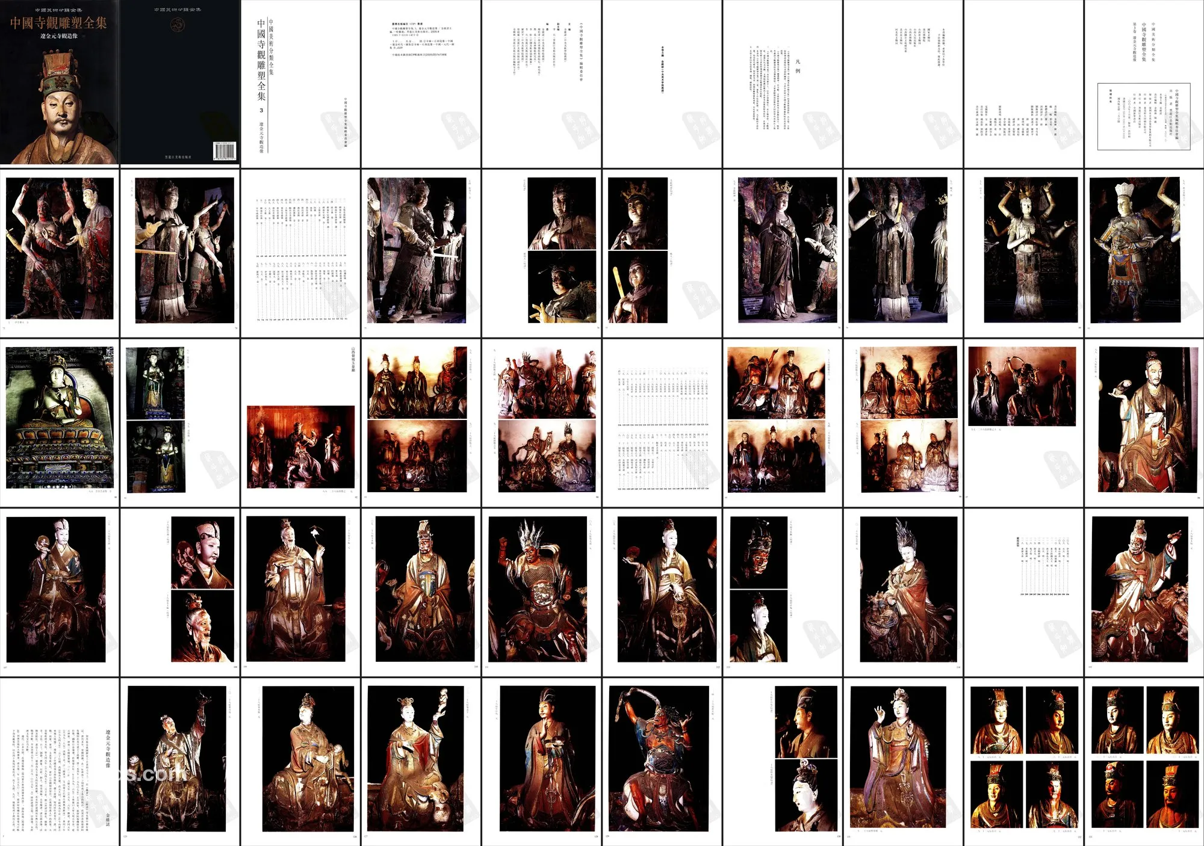Select the 凡例 page thumbnail
Screen dimensions: 1204x846
tap(782, 84)
